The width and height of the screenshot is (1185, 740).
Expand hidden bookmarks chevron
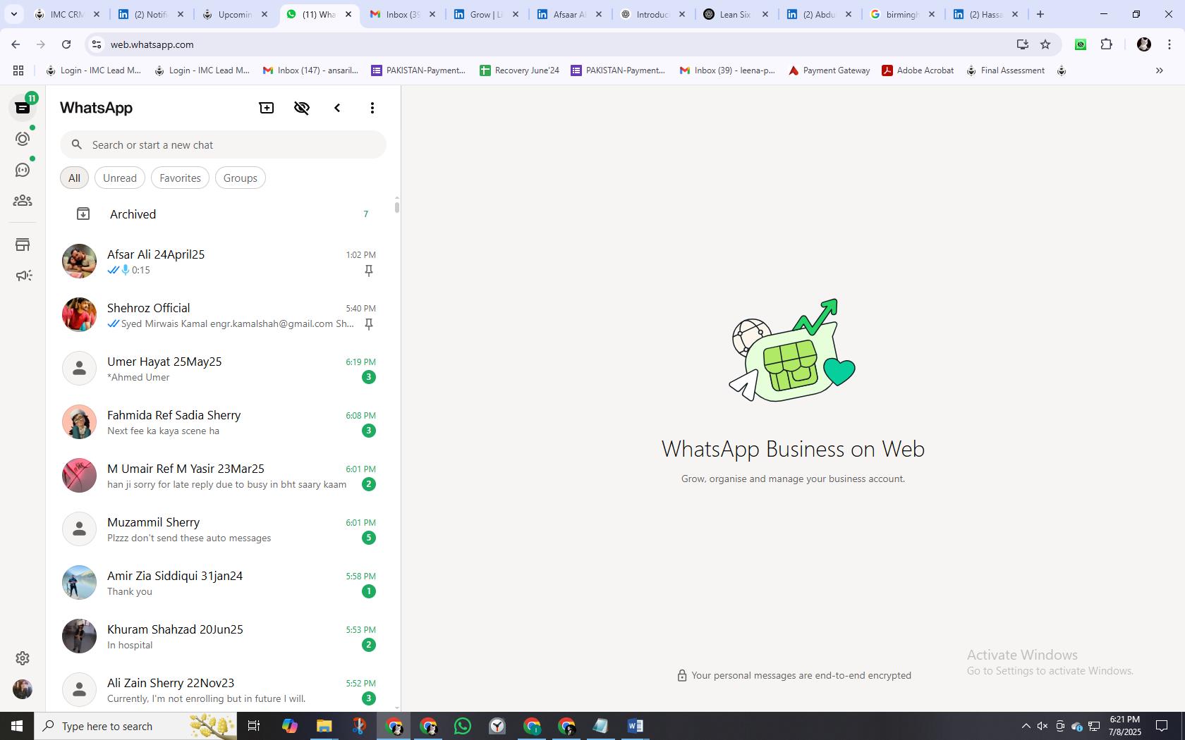coord(1159,70)
